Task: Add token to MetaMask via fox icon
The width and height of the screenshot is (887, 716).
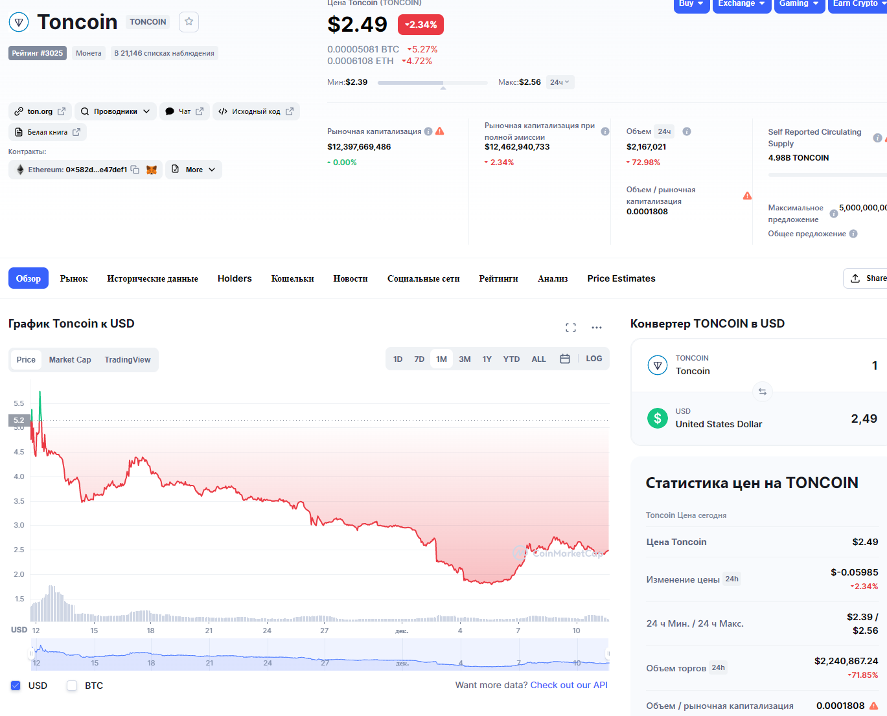Action: point(152,170)
